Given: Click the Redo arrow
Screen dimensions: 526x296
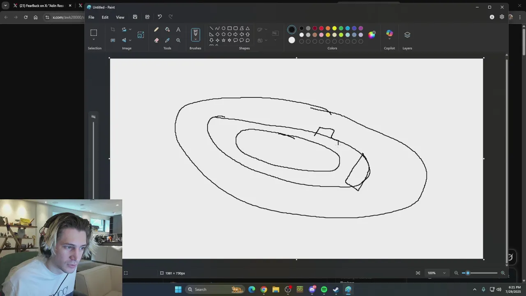Looking at the screenshot, I should coord(171,17).
